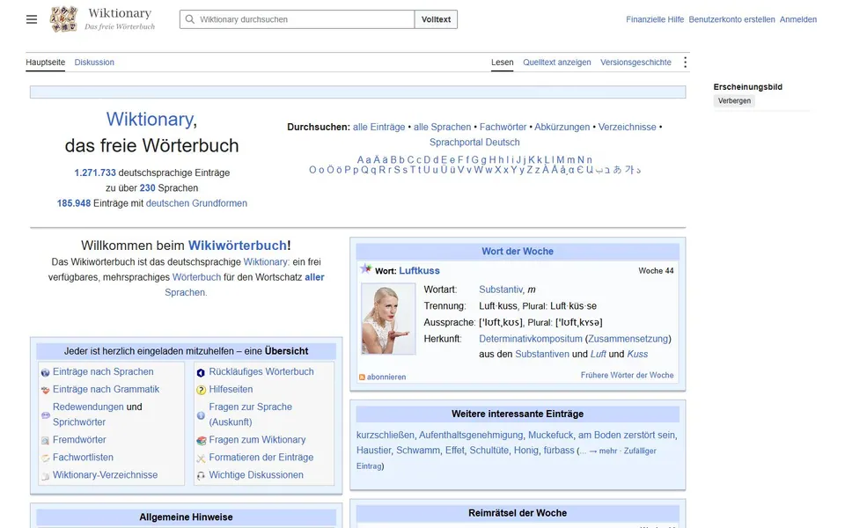Open Sprachportal Deutsch link
The width and height of the screenshot is (845, 528).
[x=474, y=143]
